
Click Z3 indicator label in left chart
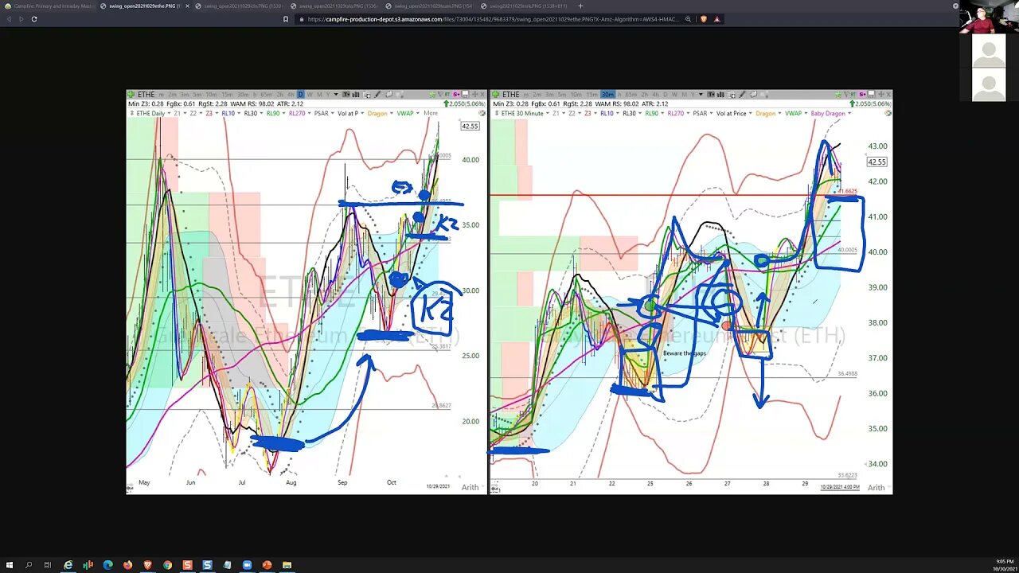(209, 113)
